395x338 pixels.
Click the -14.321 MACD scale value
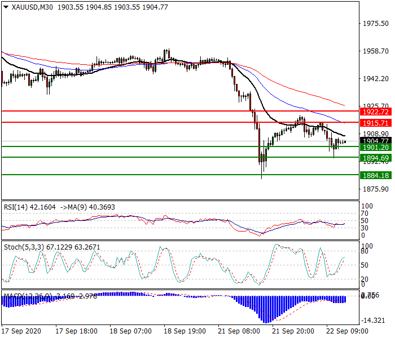373,321
